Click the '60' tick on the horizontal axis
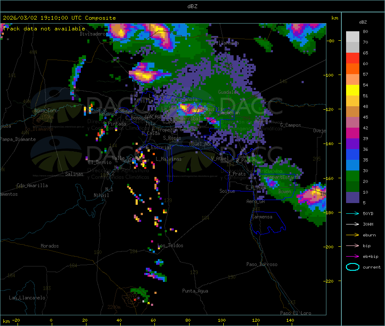This screenshot has width=385, height=326. point(153,320)
